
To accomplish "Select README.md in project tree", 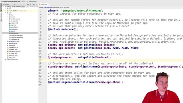I will coord(13,54).
